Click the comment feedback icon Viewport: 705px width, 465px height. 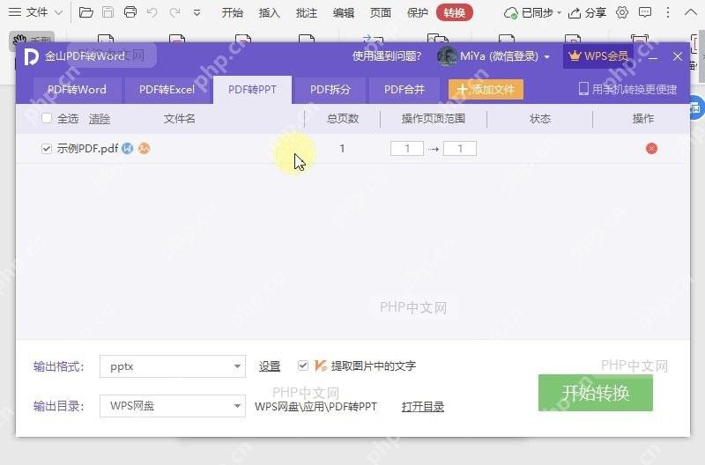coord(645,12)
